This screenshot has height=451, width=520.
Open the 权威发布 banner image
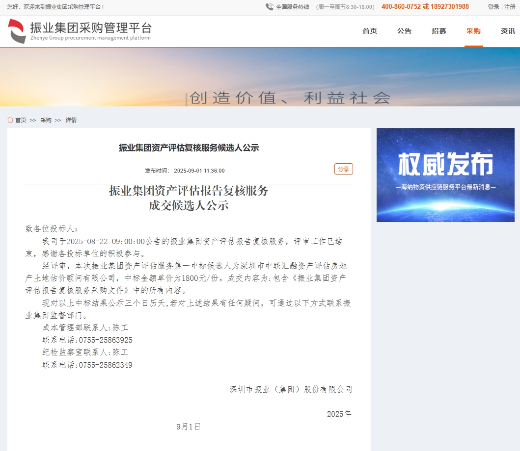click(445, 175)
